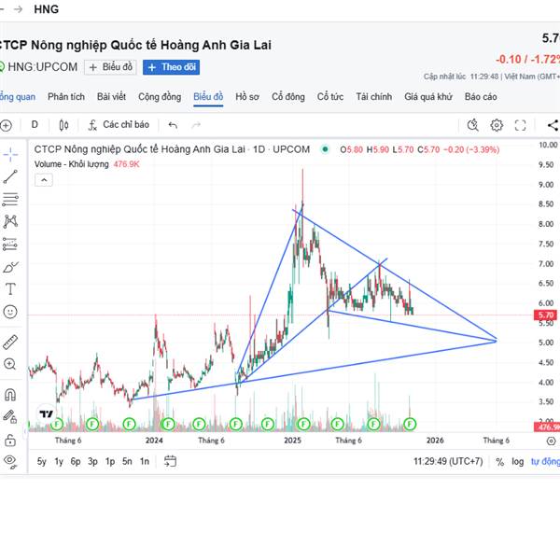
Task: Open the forecasting and measurement tool
Action: pyautogui.click(x=10, y=245)
